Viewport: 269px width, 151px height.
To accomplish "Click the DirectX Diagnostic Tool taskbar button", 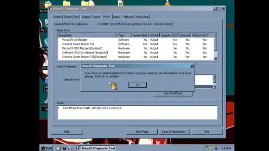I will point(96,148).
